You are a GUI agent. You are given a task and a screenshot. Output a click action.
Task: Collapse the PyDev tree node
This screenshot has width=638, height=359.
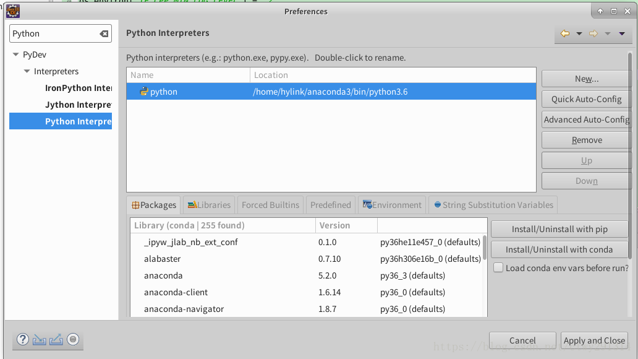(x=16, y=54)
